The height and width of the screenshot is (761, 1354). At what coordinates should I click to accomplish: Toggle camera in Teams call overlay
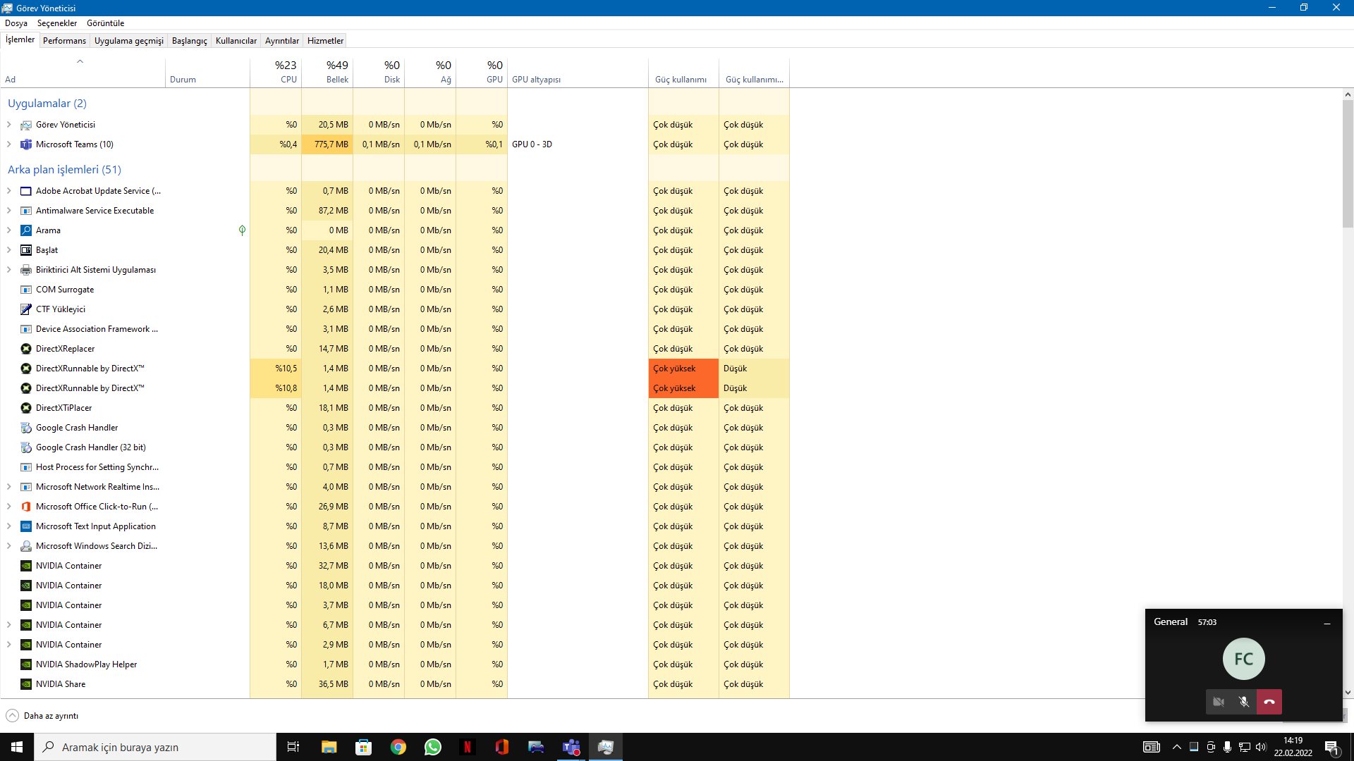click(x=1219, y=702)
